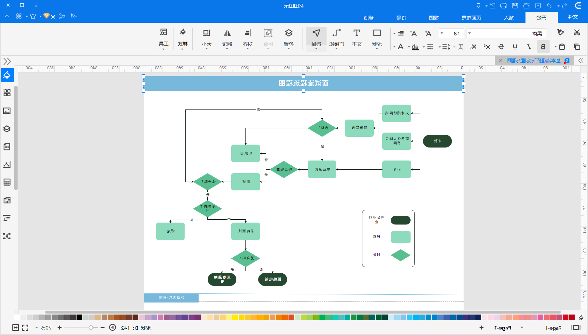This screenshot has height=335, width=588.
Task: Open the Flip/Rotate (翻转) tool
Action: [x=227, y=38]
